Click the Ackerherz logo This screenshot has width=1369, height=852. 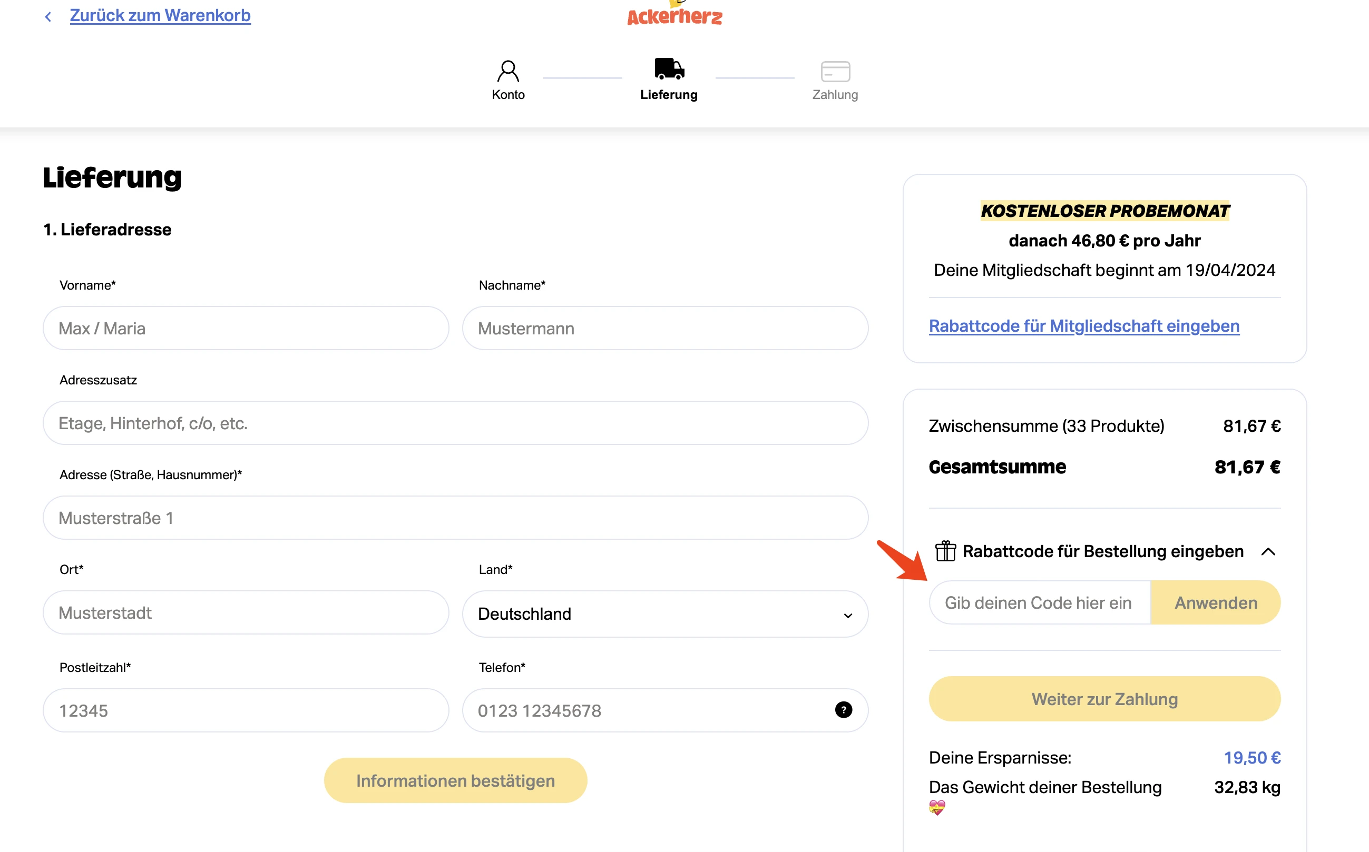coord(675,15)
